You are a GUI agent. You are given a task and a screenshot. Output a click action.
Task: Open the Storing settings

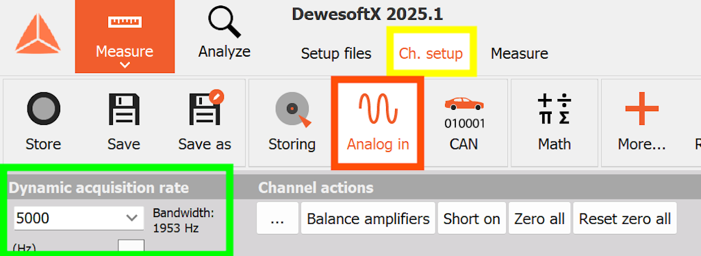click(292, 122)
